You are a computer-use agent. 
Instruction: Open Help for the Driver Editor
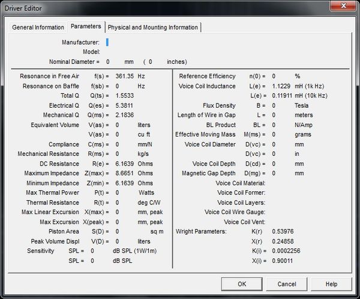click(331, 284)
